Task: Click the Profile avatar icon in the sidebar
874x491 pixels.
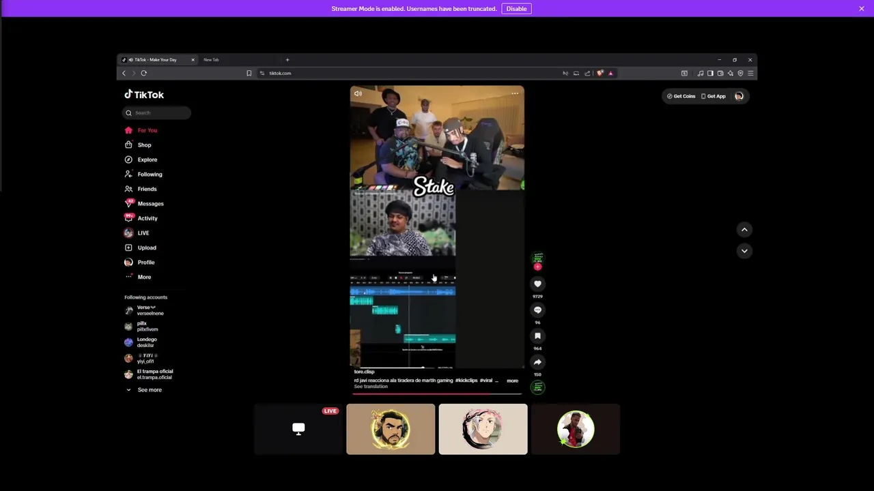Action: (128, 262)
